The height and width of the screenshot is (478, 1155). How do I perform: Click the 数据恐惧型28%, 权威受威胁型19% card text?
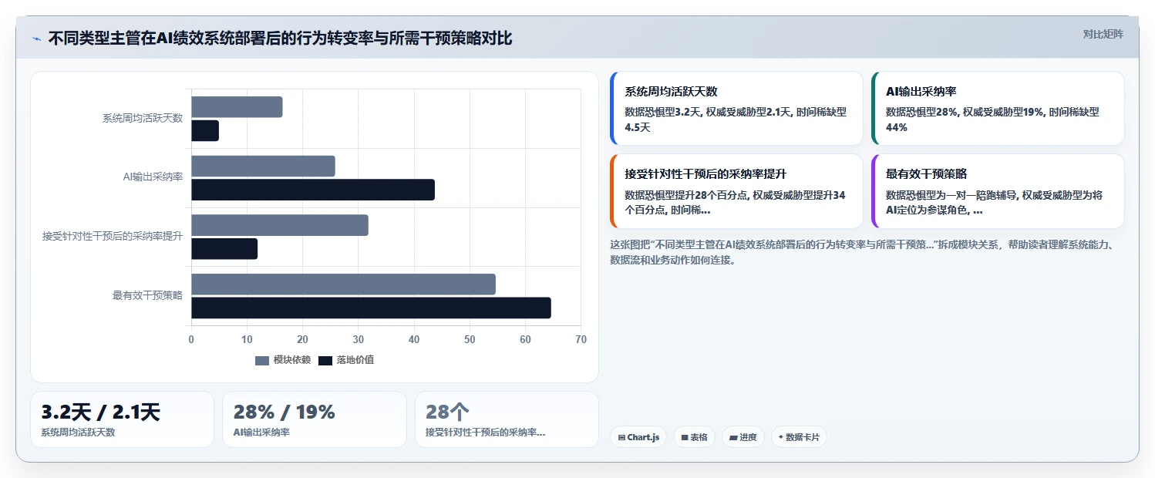click(x=992, y=119)
